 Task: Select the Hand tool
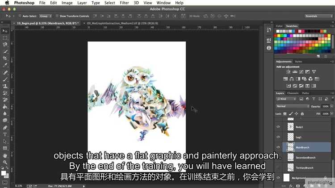point(5,156)
